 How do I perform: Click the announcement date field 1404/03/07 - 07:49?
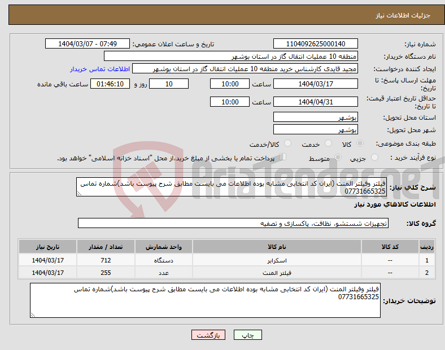88,43
